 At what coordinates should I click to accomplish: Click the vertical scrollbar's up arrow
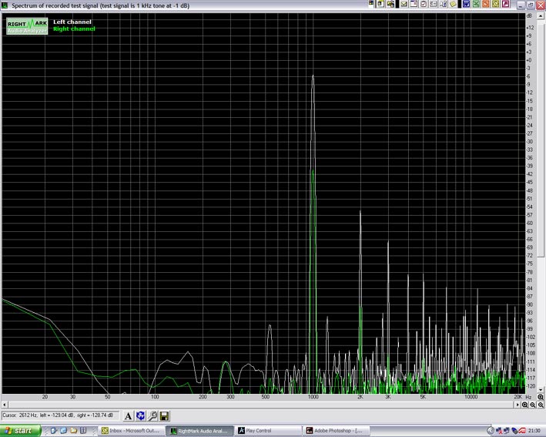tap(541, 16)
